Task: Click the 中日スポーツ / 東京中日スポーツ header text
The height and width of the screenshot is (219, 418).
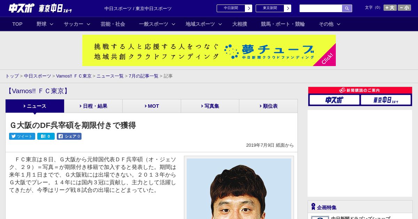Action: pyautogui.click(x=138, y=8)
